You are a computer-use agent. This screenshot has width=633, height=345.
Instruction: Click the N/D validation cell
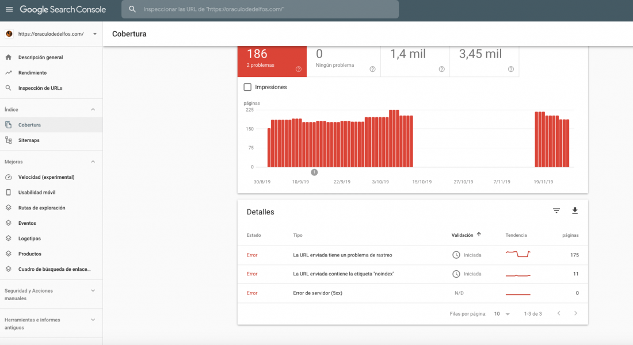459,293
